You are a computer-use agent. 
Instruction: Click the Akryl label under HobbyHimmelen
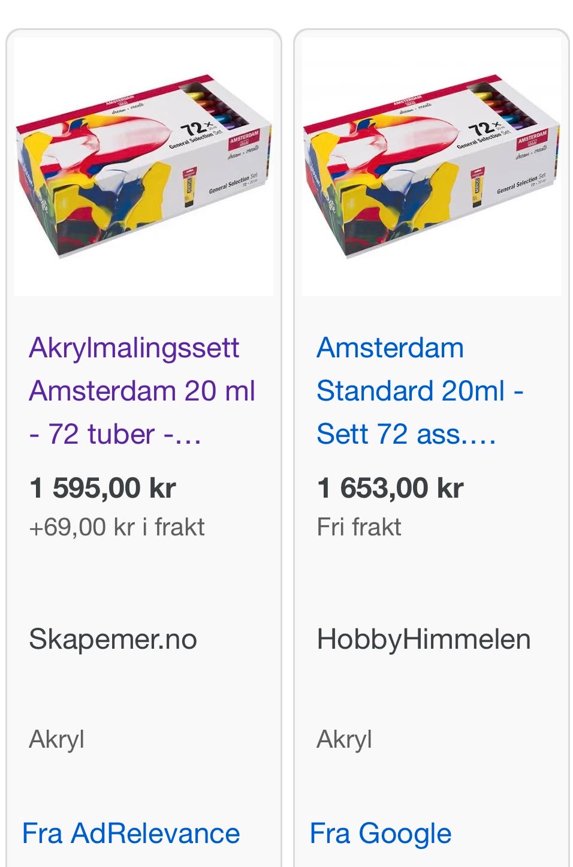345,739
